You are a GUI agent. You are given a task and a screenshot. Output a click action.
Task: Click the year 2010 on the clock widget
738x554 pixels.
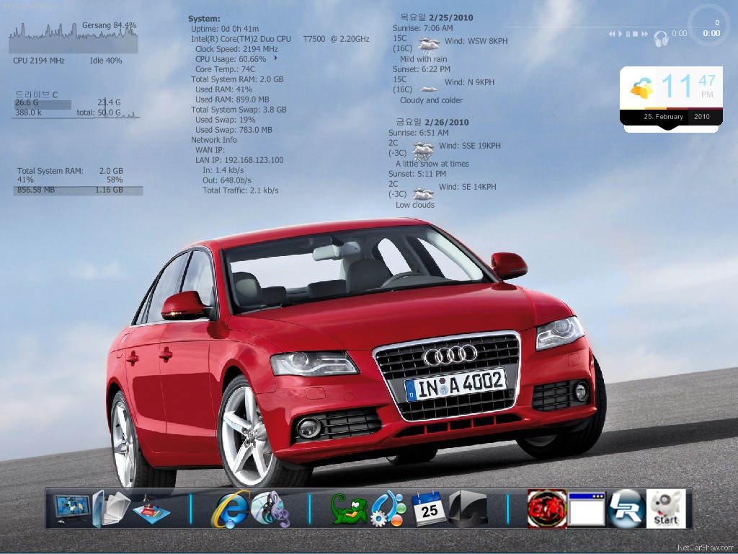[702, 116]
